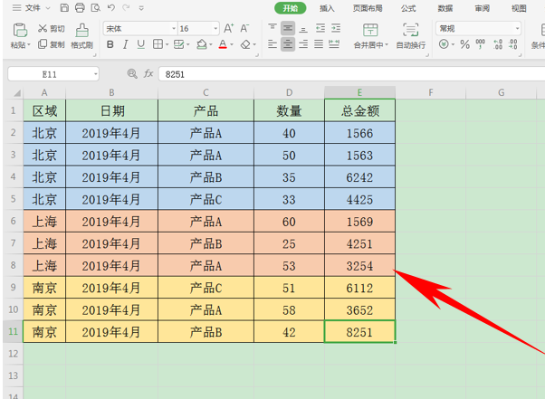Click the Increase Font Size icon
This screenshot has width=545, height=399.
(228, 28)
